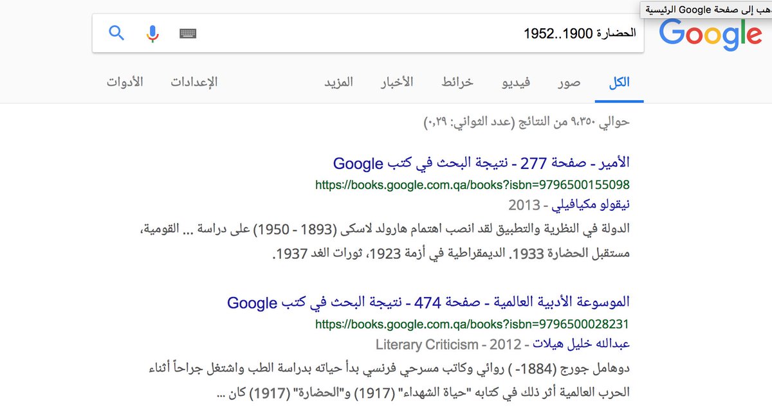The image size is (772, 419).
Task: Switch to the فيديو (Videos) tab
Action: coord(515,82)
